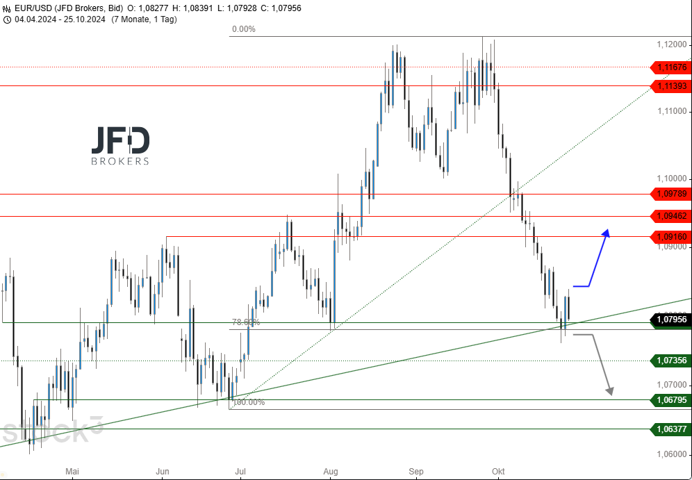
Task: Click the 1,12000 value on price axis
Action: click(x=673, y=44)
